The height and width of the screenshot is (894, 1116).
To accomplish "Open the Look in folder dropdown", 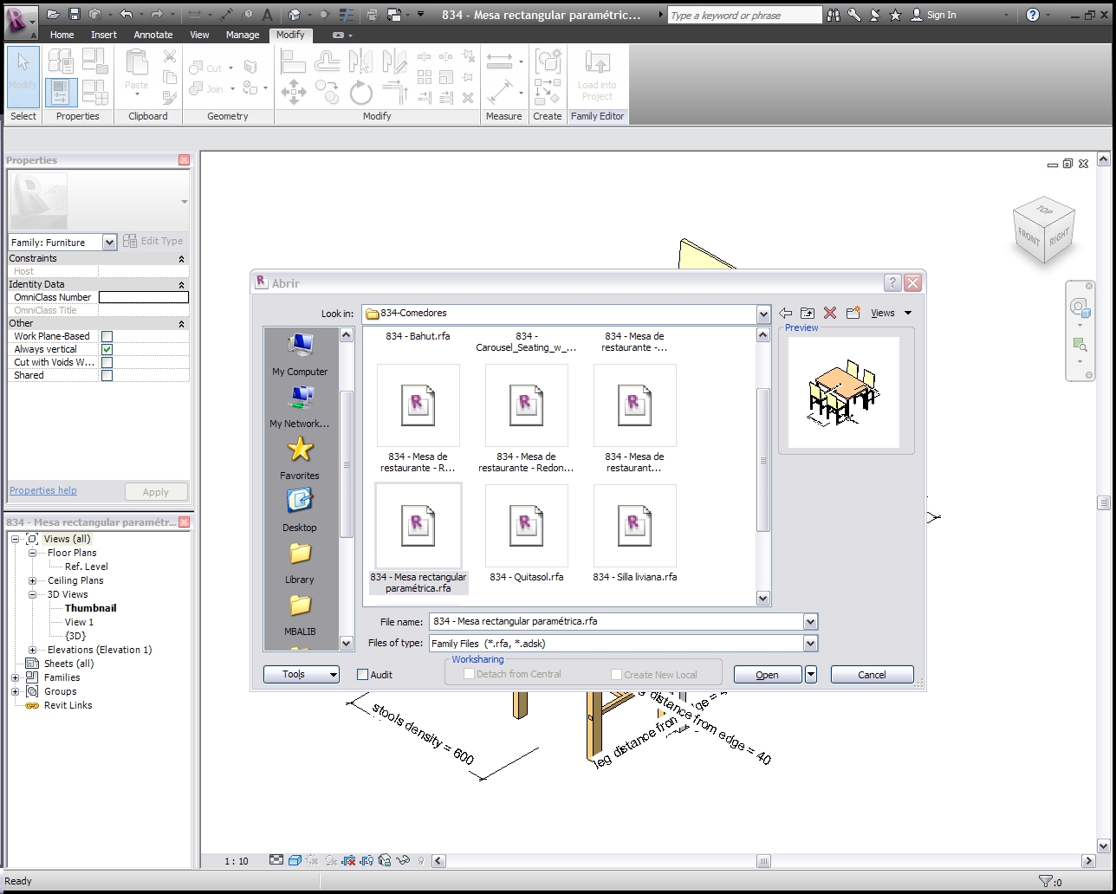I will 762,314.
